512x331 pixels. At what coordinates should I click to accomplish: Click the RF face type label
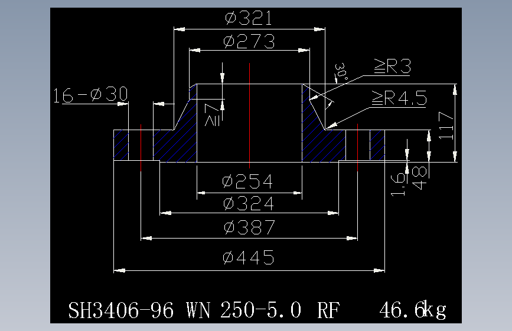point(328,310)
